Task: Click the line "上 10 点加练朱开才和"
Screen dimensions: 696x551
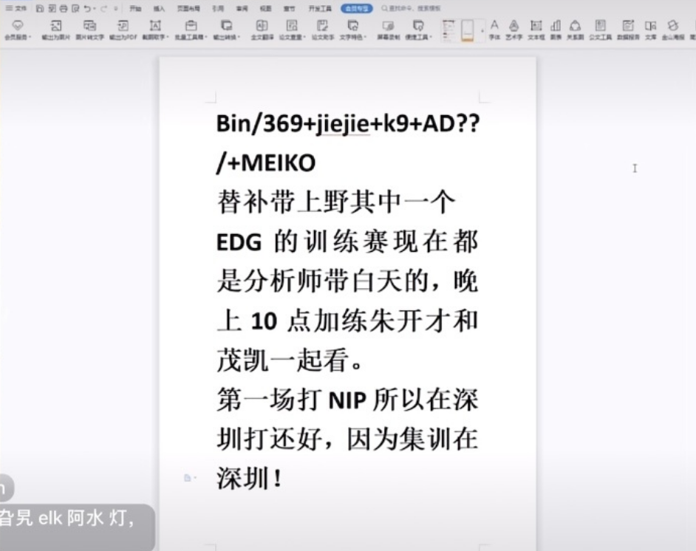Action: coord(347,321)
